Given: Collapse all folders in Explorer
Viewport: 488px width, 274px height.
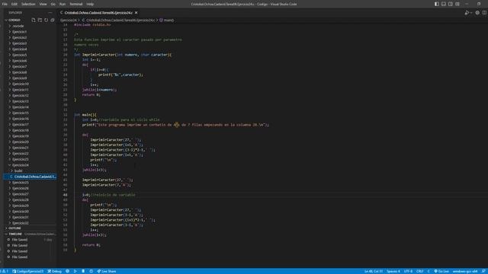Looking at the screenshot, I should [53, 20].
